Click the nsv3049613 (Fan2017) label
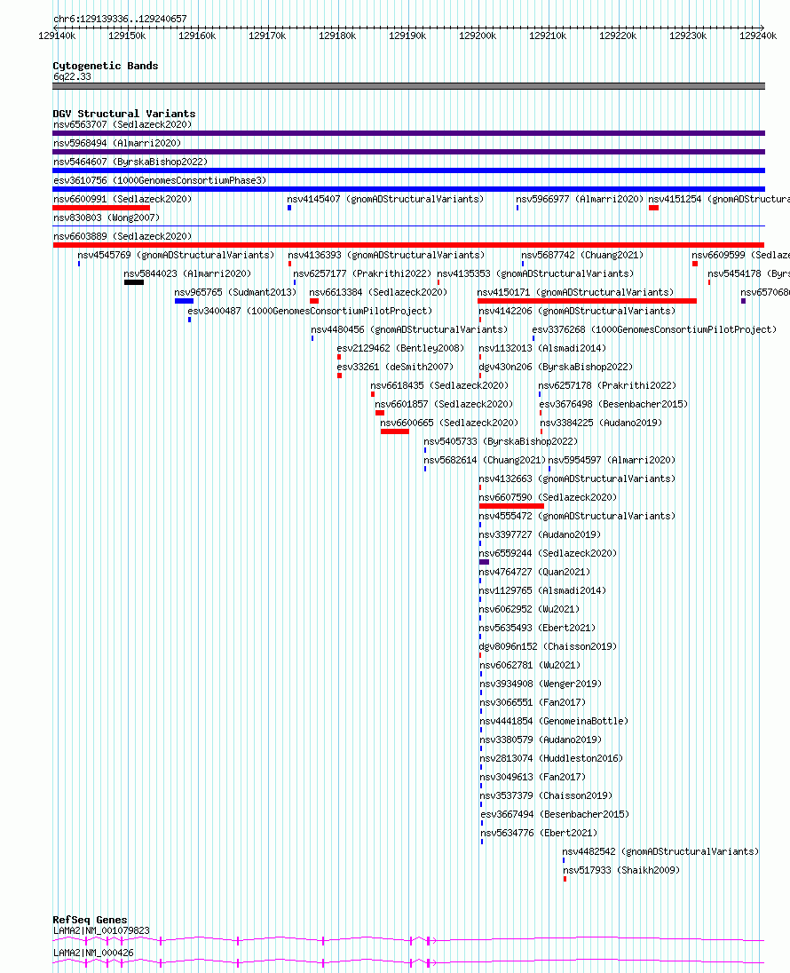790x973 pixels. [x=533, y=776]
